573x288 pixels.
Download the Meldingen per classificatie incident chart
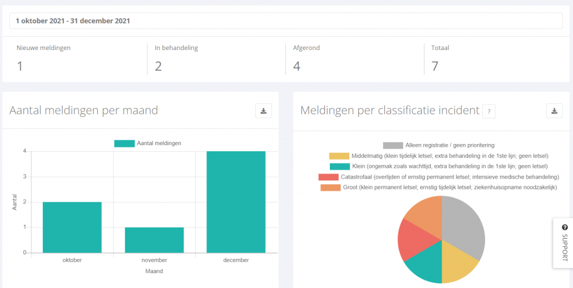click(x=554, y=111)
